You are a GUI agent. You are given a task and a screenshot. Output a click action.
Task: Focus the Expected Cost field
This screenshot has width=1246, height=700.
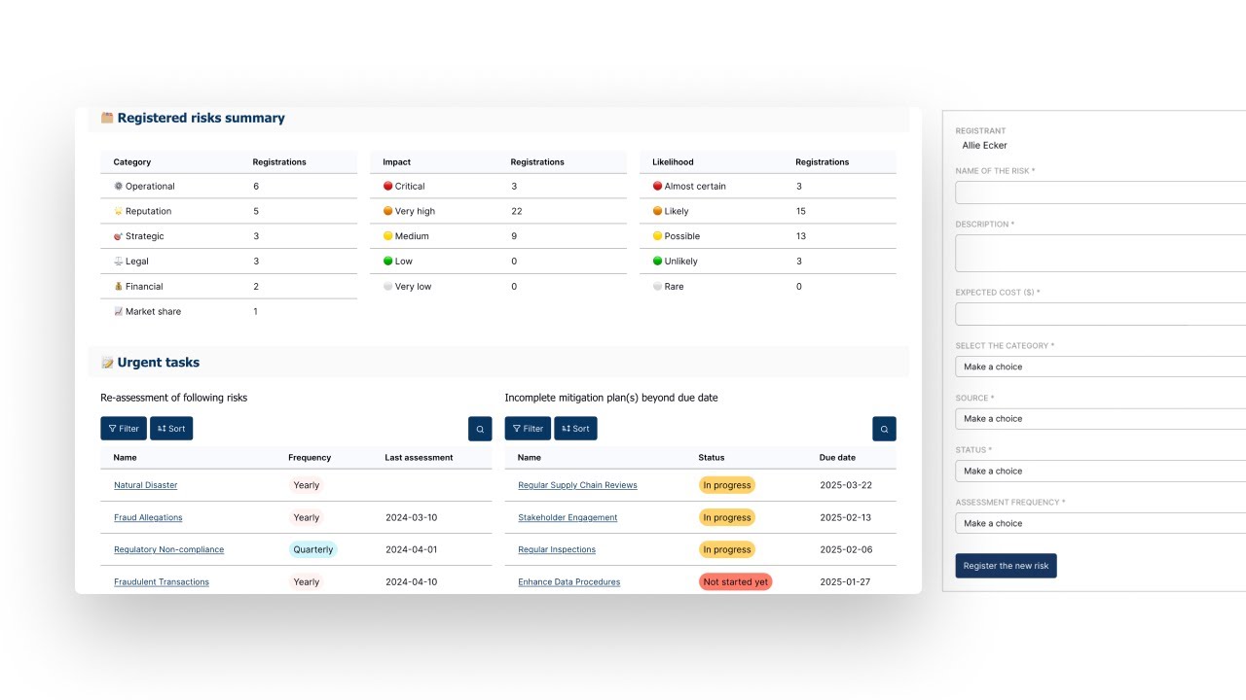click(x=1101, y=314)
